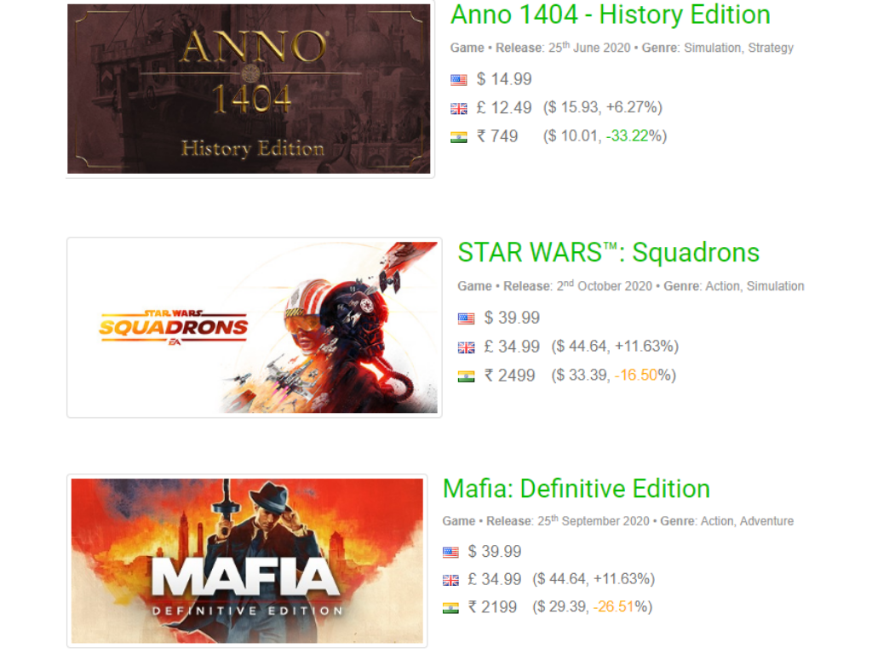Click the UK flag icon under Mafia Definitive Edition
The height and width of the screenshot is (654, 872).
450,580
